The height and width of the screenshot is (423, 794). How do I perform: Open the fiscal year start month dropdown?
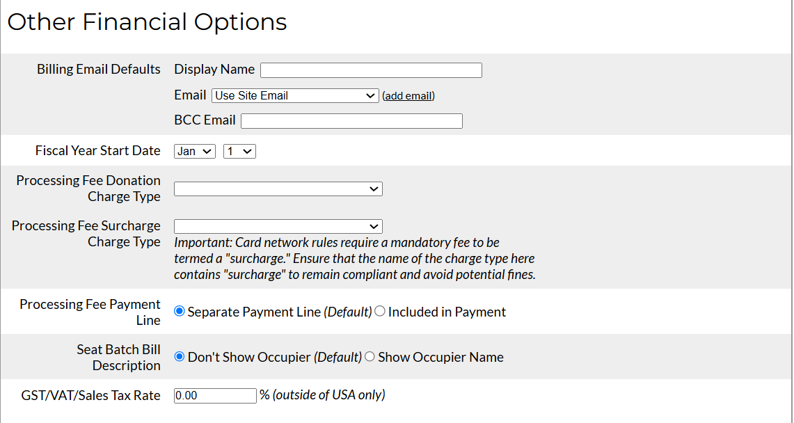point(194,150)
